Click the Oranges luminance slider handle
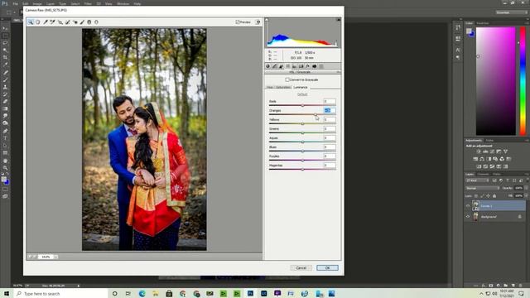 (316, 114)
